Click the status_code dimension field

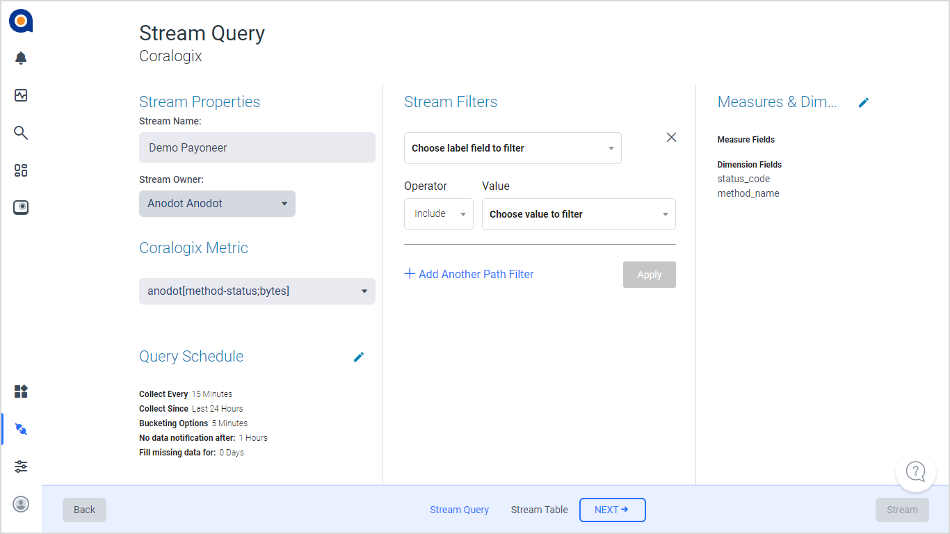[x=743, y=179]
